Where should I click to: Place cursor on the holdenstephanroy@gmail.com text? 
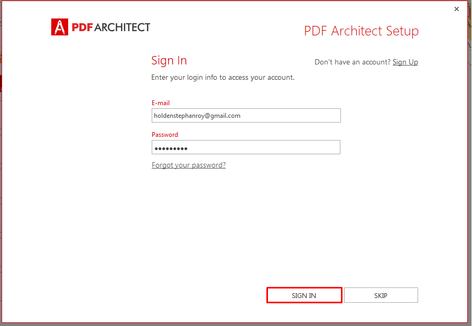coord(197,116)
